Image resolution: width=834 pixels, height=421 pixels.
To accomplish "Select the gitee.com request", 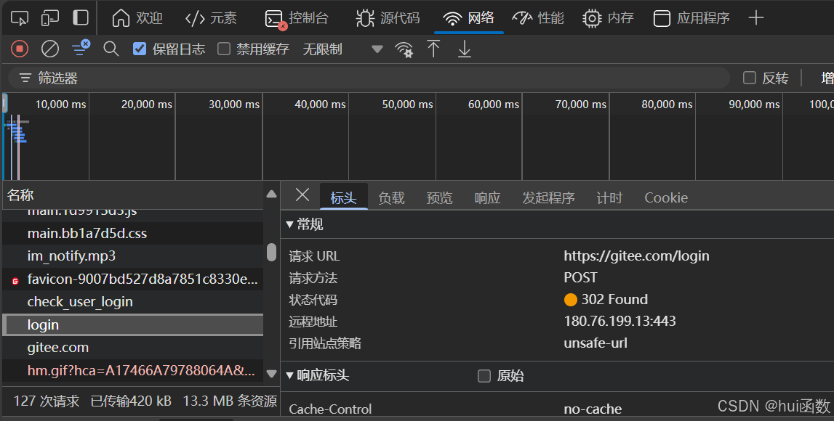I will 133,347.
